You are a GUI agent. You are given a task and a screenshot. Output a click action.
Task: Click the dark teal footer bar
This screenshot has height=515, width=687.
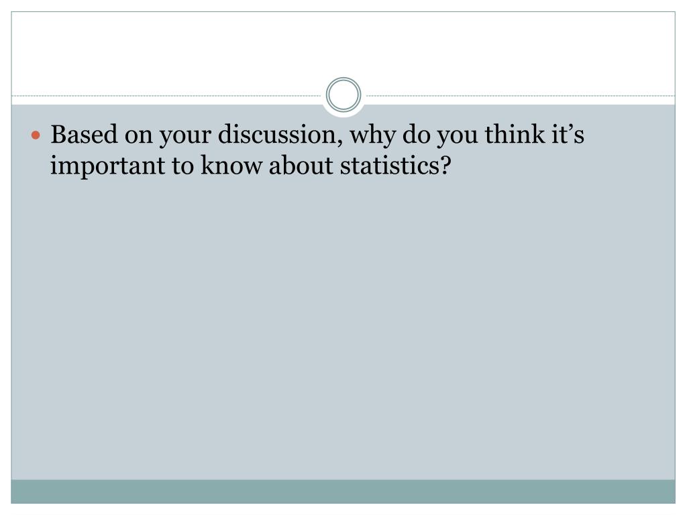(343, 492)
